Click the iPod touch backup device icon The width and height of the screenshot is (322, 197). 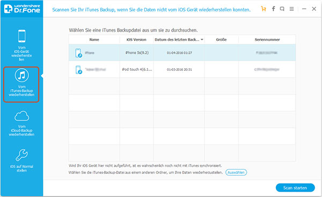point(78,70)
